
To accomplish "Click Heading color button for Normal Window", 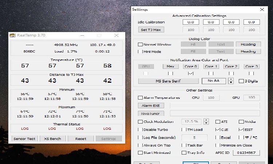I will pos(248,44).
